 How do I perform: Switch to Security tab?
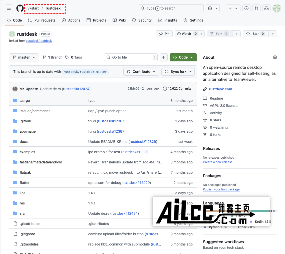coord(142,20)
